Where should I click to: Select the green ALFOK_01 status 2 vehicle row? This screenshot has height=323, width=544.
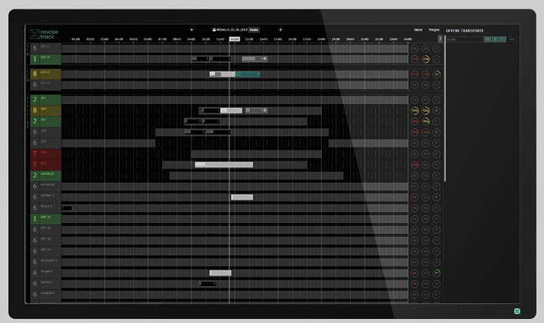pos(46,176)
